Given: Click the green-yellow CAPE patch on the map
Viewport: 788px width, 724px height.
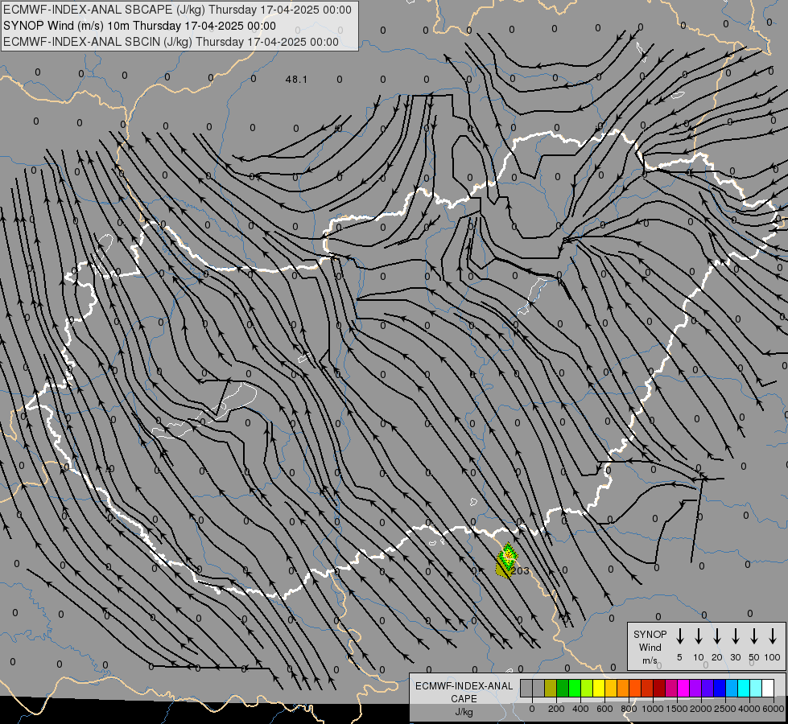Looking at the screenshot, I should click(x=507, y=559).
